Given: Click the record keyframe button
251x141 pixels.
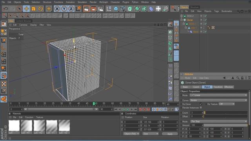Looking at the screenshot, I should coord(140,109).
